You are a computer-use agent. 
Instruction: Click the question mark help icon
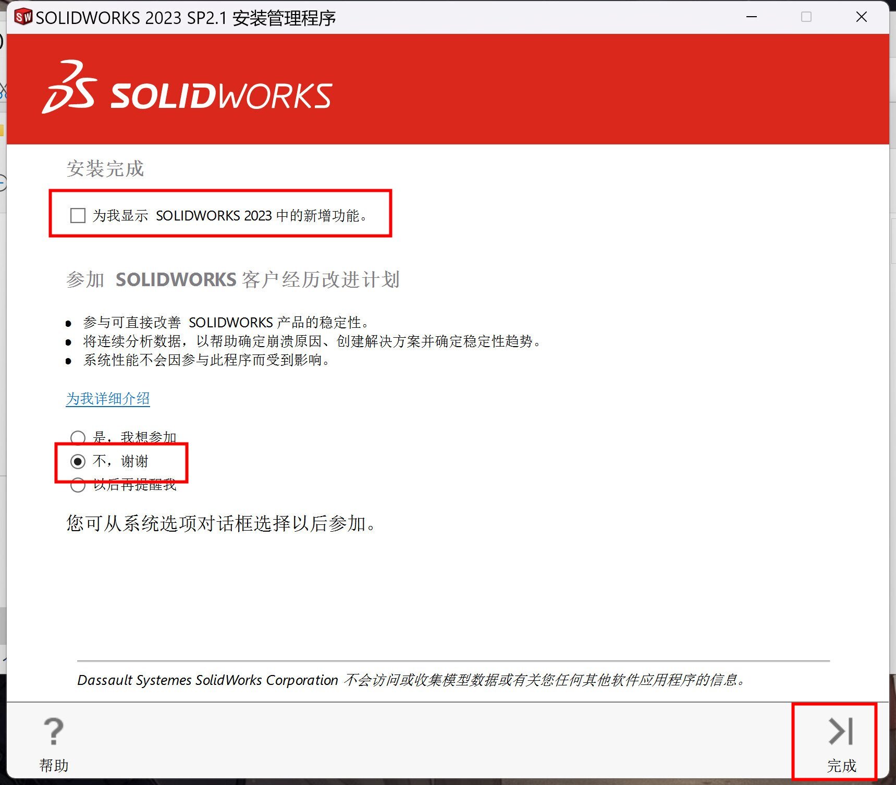53,731
